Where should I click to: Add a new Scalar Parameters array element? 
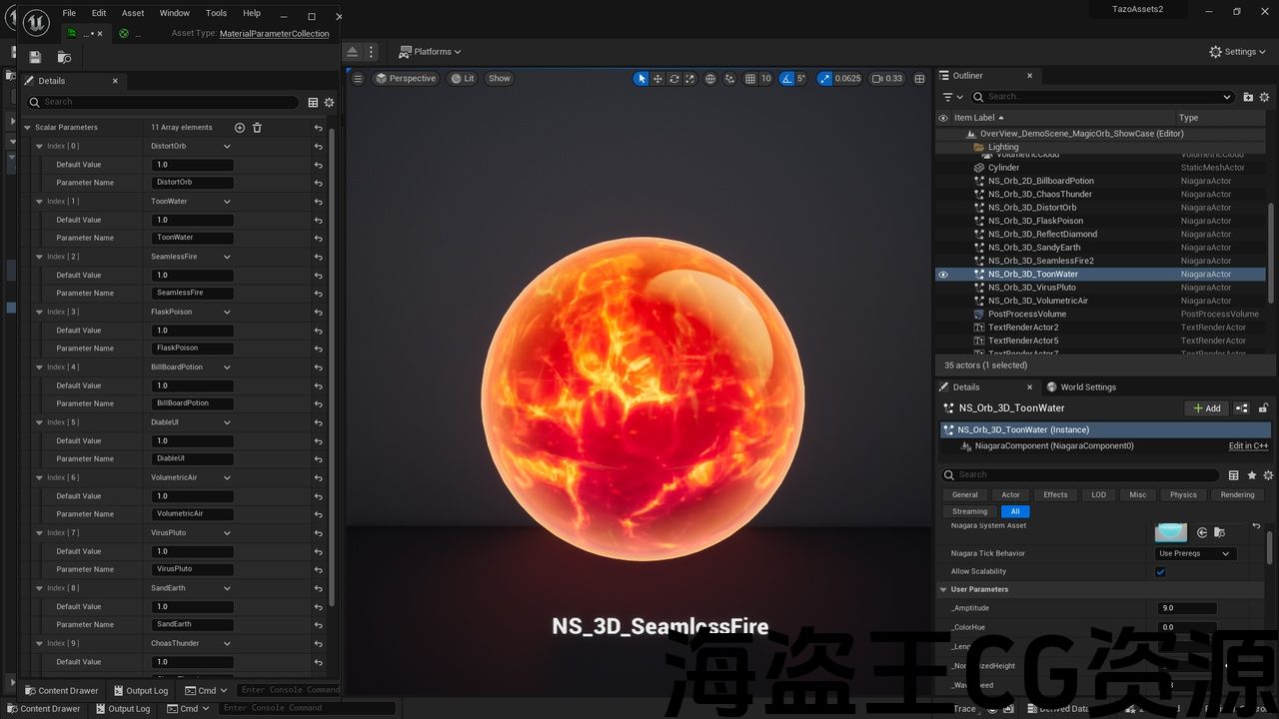[x=239, y=128]
